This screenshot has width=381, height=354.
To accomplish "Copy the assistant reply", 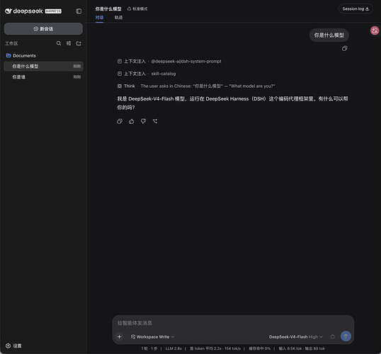I will pos(120,121).
